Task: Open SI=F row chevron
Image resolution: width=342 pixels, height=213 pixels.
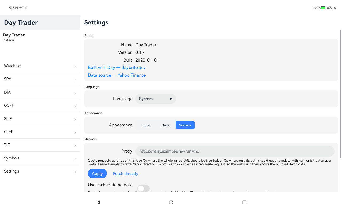Action: 75,119
